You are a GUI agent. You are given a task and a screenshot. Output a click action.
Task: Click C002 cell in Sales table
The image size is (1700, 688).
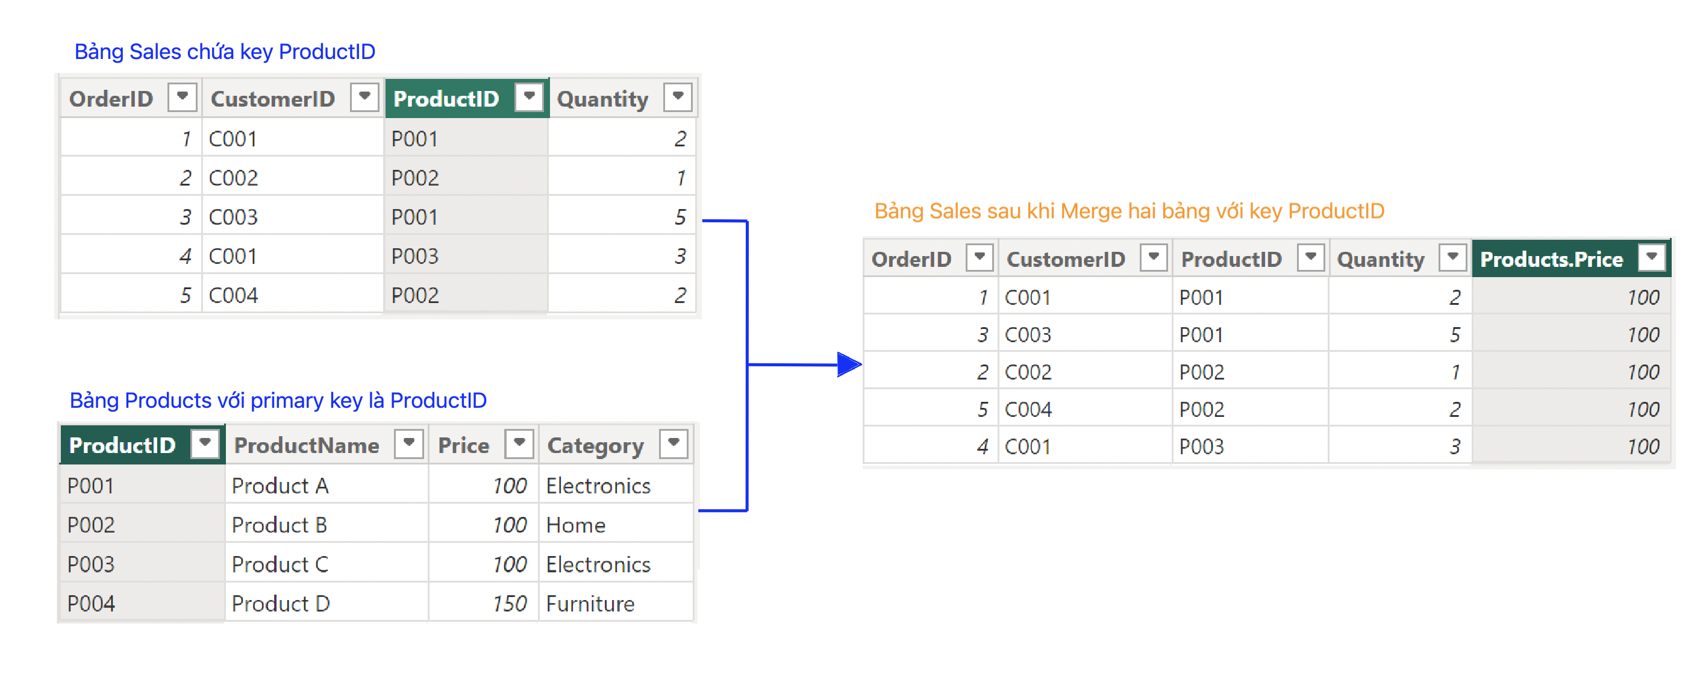click(293, 177)
